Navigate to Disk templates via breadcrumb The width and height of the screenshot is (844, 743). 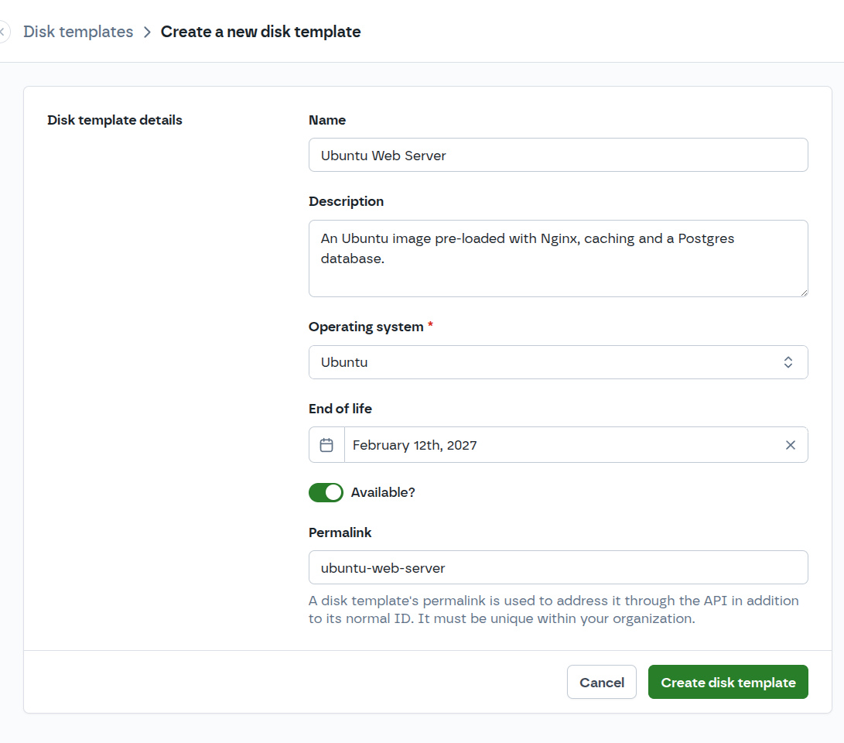(77, 32)
